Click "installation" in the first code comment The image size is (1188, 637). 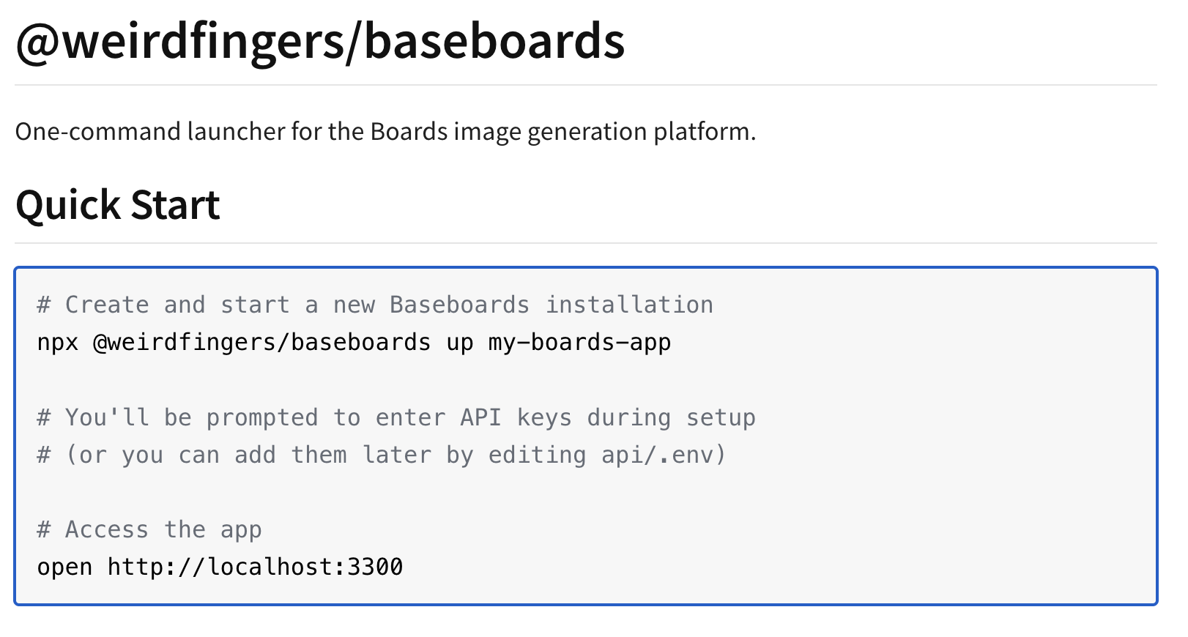tap(629, 305)
